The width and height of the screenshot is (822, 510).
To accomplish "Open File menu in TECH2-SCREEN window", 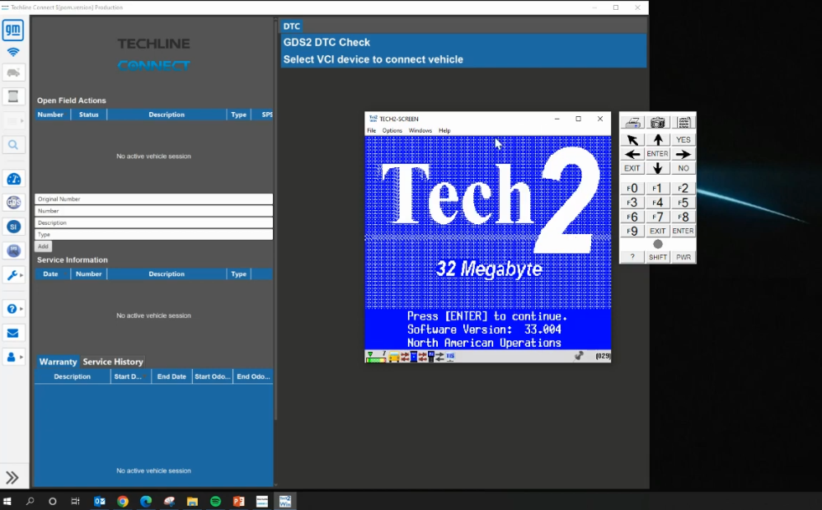I will 371,130.
